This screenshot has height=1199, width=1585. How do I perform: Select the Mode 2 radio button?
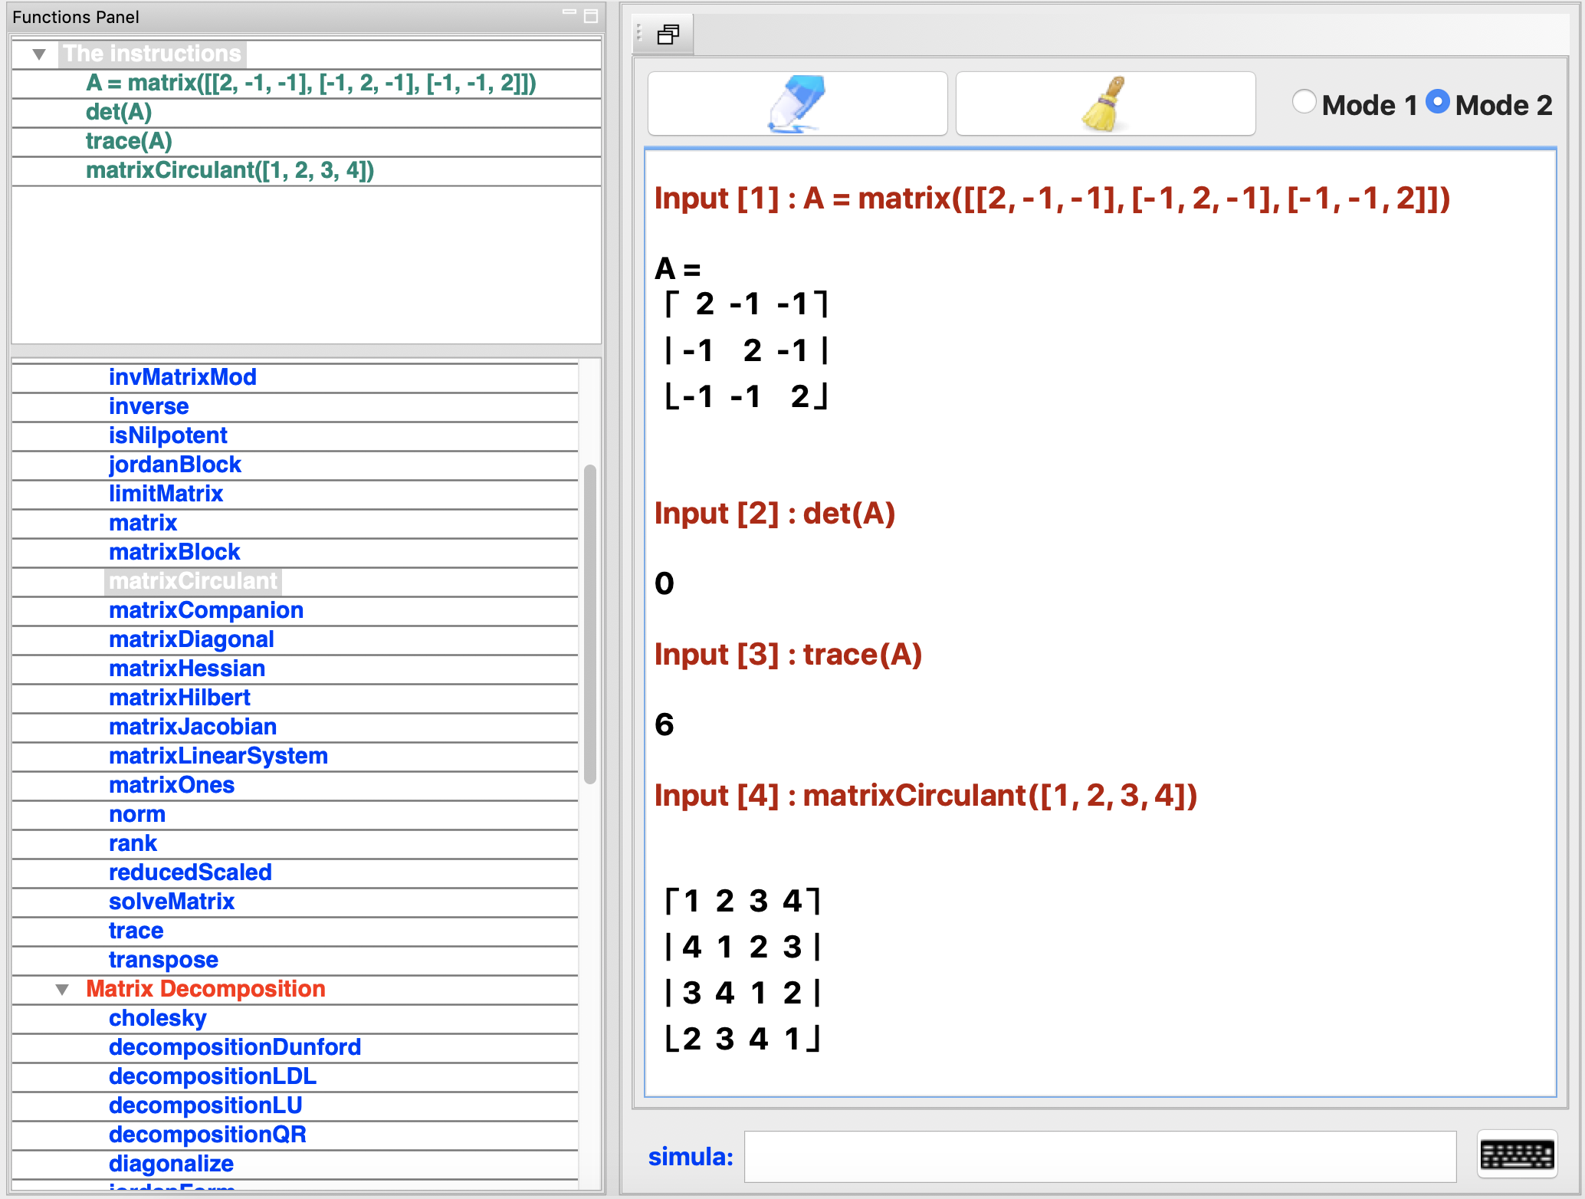point(1437,103)
